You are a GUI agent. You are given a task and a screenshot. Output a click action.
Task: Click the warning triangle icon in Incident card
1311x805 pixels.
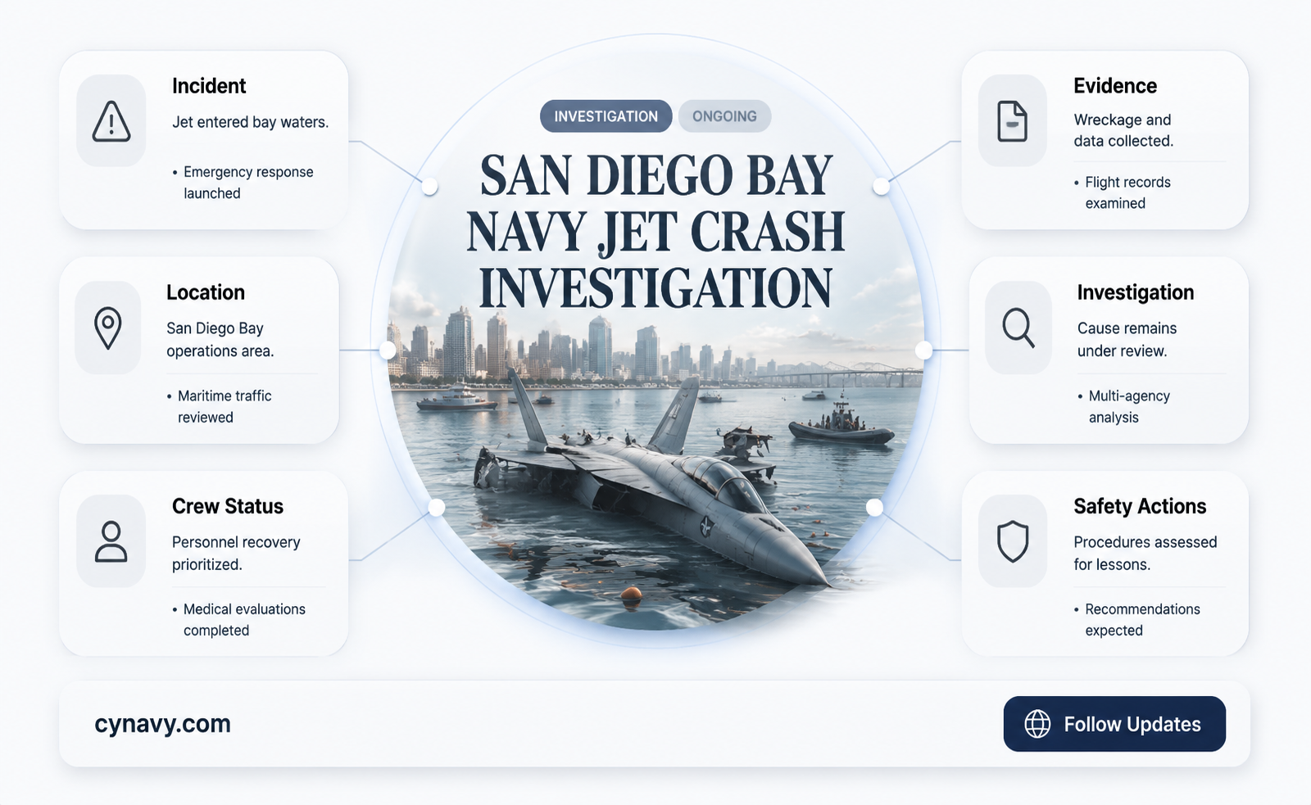click(x=111, y=121)
